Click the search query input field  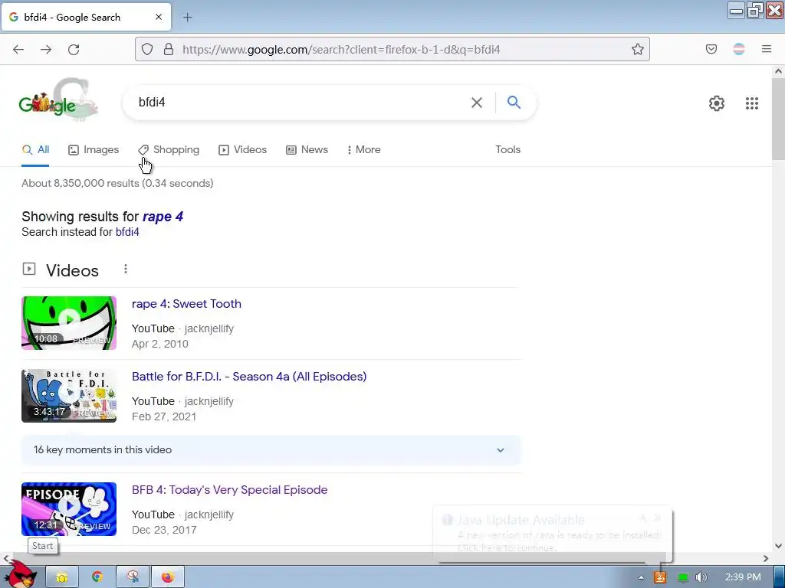(x=301, y=103)
